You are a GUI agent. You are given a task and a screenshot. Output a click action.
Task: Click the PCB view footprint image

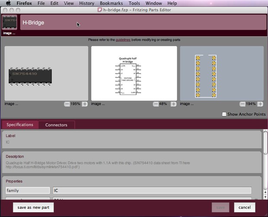206,76
